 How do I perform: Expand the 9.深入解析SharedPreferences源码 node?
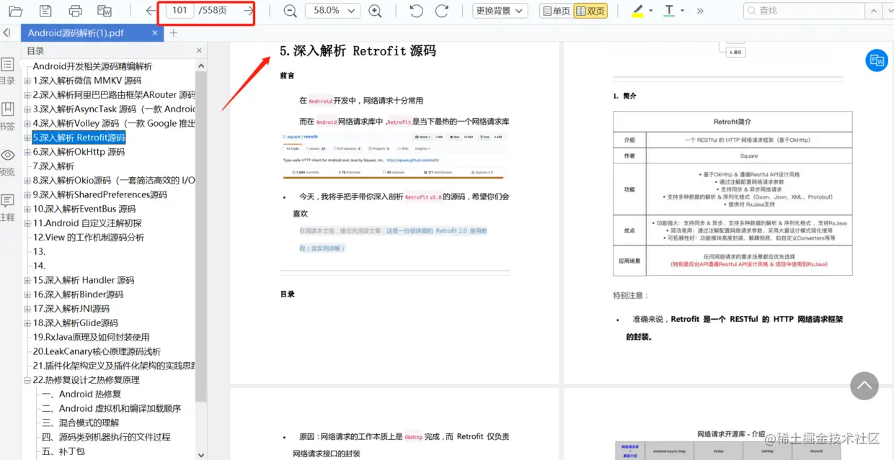click(x=27, y=194)
